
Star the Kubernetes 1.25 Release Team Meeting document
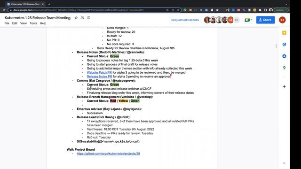(76, 18)
